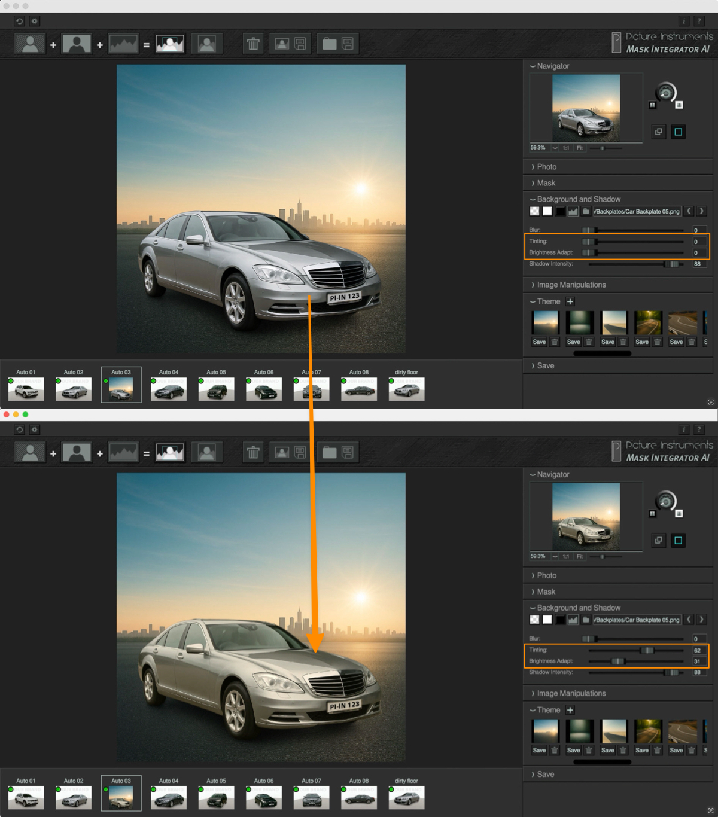This screenshot has width=718, height=817.
Task: Click the reset arrow icon in the top window
Action: [x=19, y=21]
